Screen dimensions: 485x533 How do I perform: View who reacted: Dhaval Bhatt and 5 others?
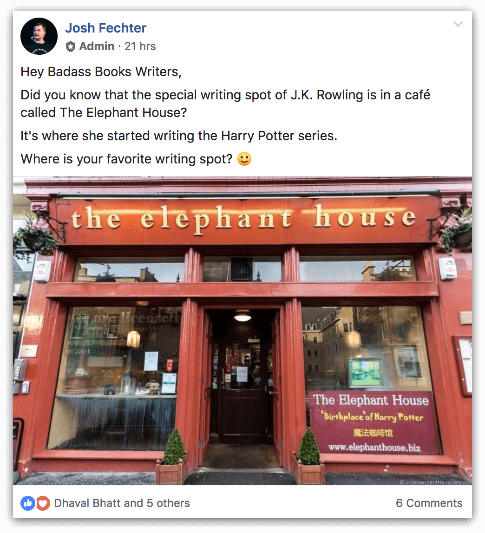click(x=122, y=503)
